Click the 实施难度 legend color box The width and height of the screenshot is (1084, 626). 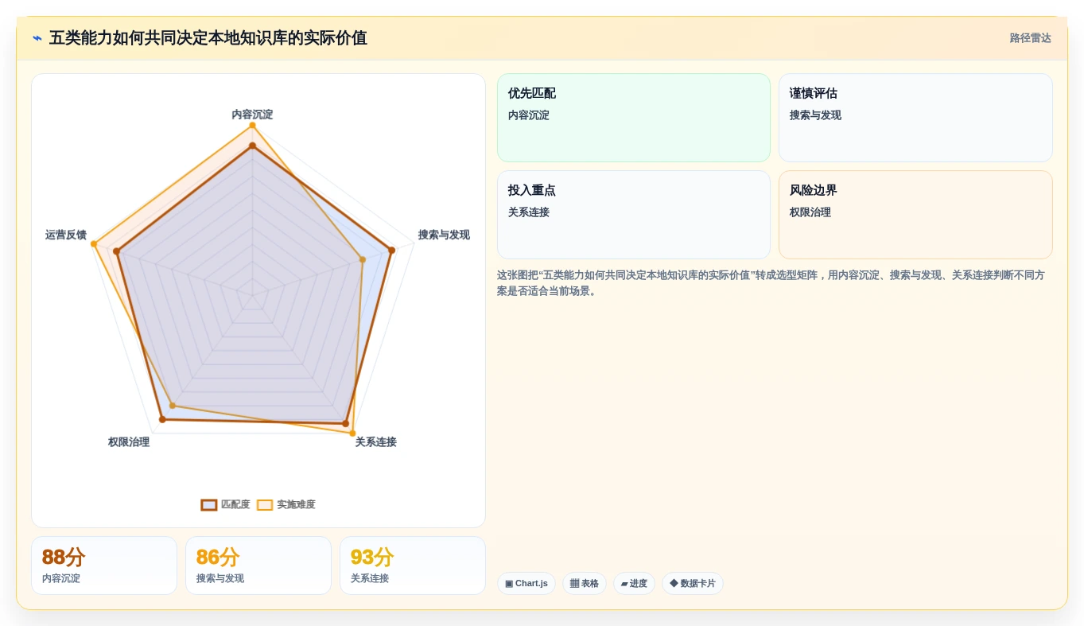(x=265, y=505)
